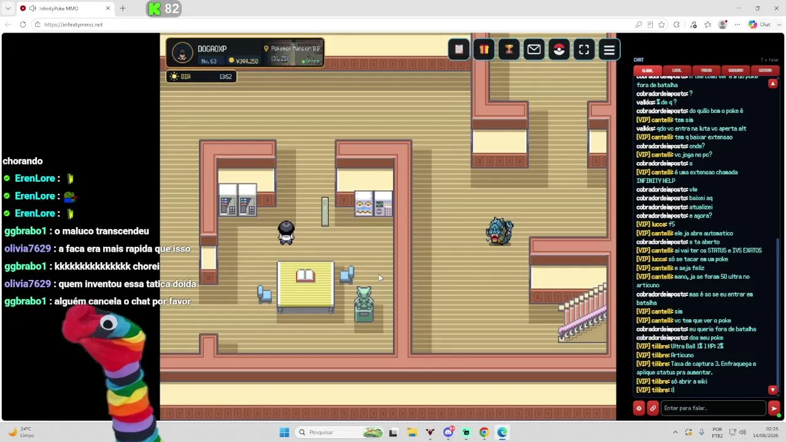Image resolution: width=786 pixels, height=442 pixels.
Task: Switch to the Local chat tab
Action: pos(677,71)
